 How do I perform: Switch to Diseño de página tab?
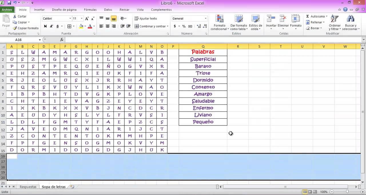pyautogui.click(x=64, y=9)
